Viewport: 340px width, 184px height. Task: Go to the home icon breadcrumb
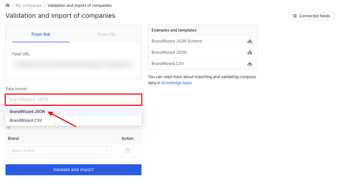pyautogui.click(x=7, y=5)
